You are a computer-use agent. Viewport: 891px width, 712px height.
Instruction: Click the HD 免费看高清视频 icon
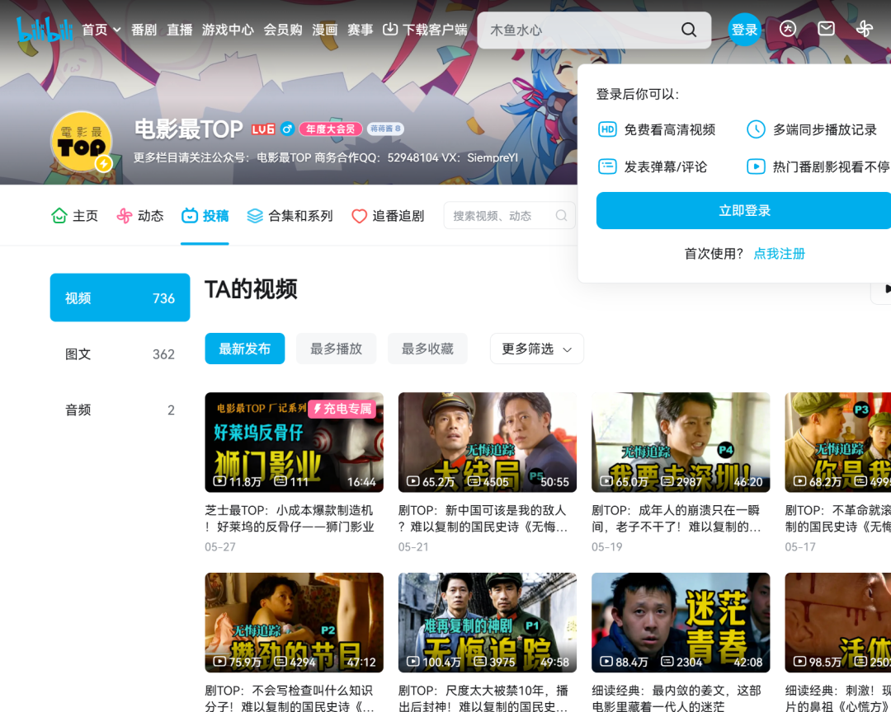click(607, 129)
